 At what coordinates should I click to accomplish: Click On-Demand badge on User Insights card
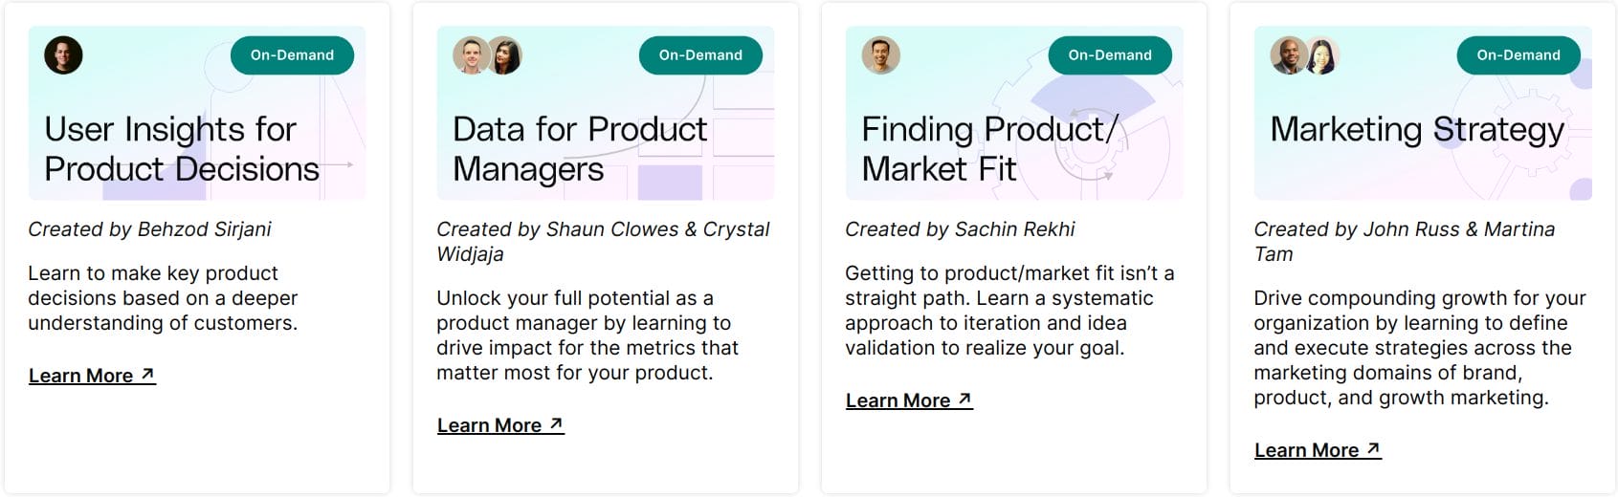point(292,55)
